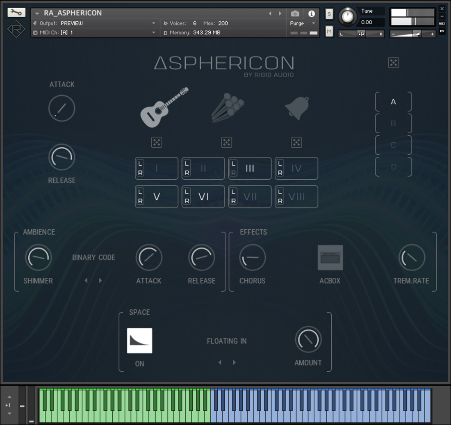Click the Max voices value 200
The height and width of the screenshot is (425, 451).
click(x=223, y=23)
